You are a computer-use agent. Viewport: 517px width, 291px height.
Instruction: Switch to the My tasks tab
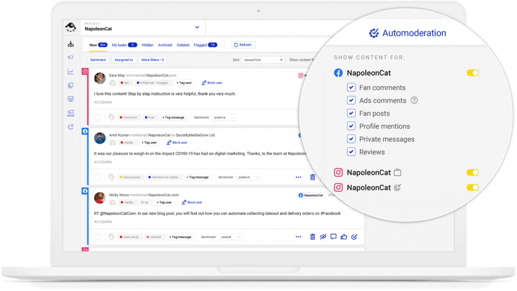(124, 45)
